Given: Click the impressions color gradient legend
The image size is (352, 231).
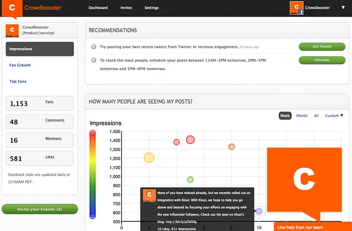Looking at the screenshot, I should tap(92, 174).
